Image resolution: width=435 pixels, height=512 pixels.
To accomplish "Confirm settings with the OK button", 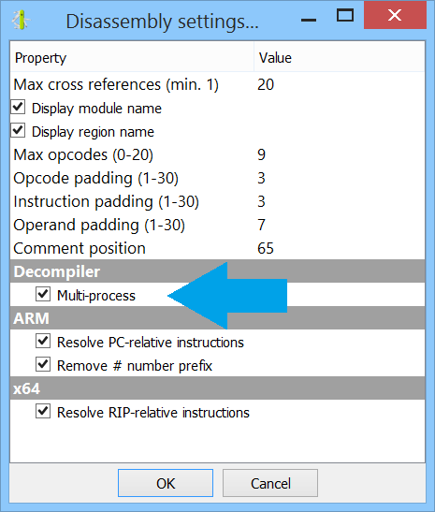I will [x=166, y=483].
